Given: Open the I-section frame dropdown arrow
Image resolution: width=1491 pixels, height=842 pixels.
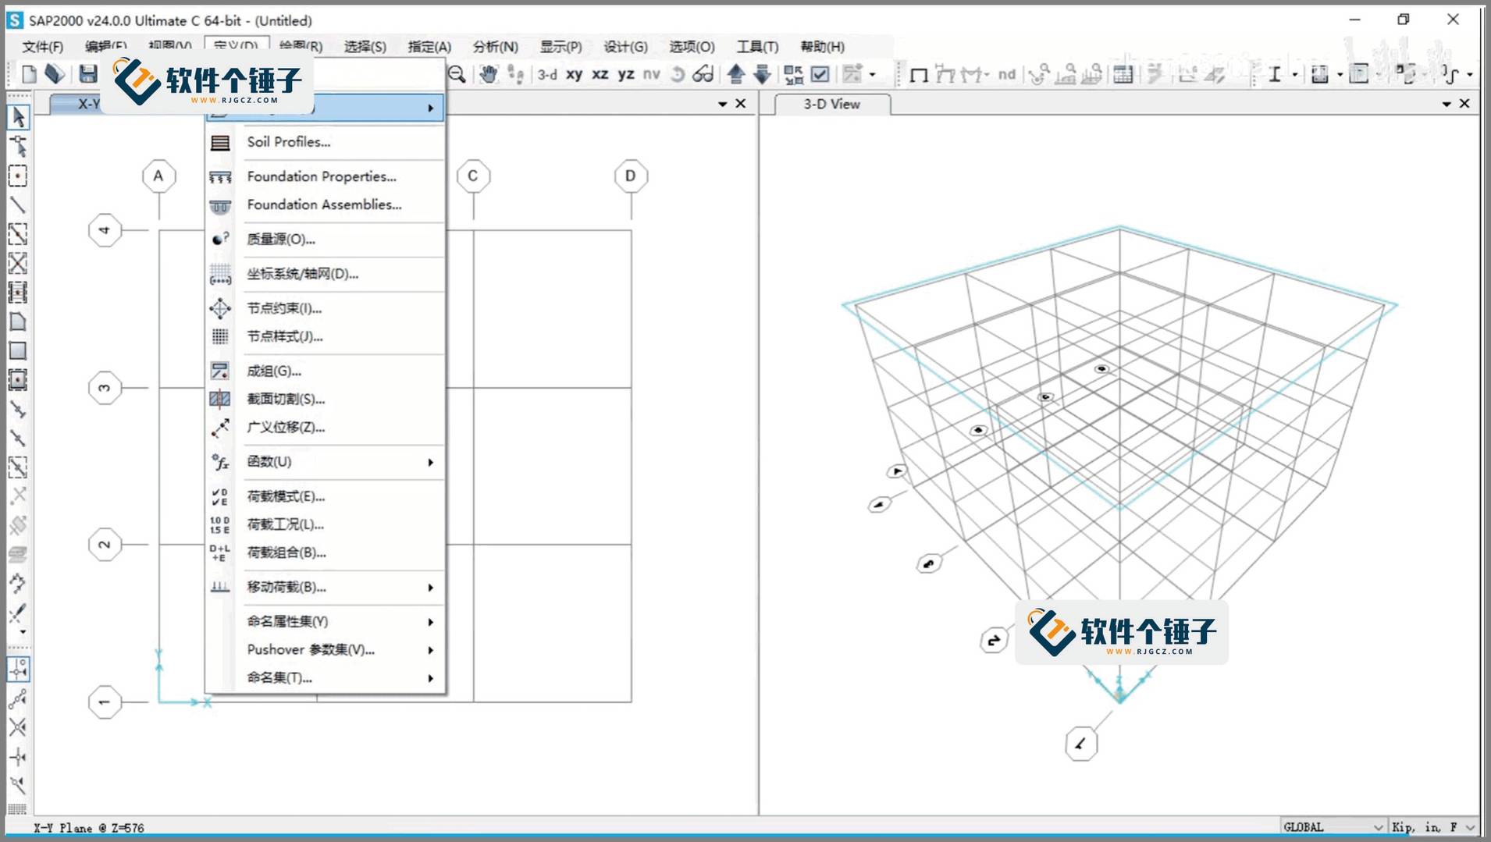Looking at the screenshot, I should tap(1294, 75).
